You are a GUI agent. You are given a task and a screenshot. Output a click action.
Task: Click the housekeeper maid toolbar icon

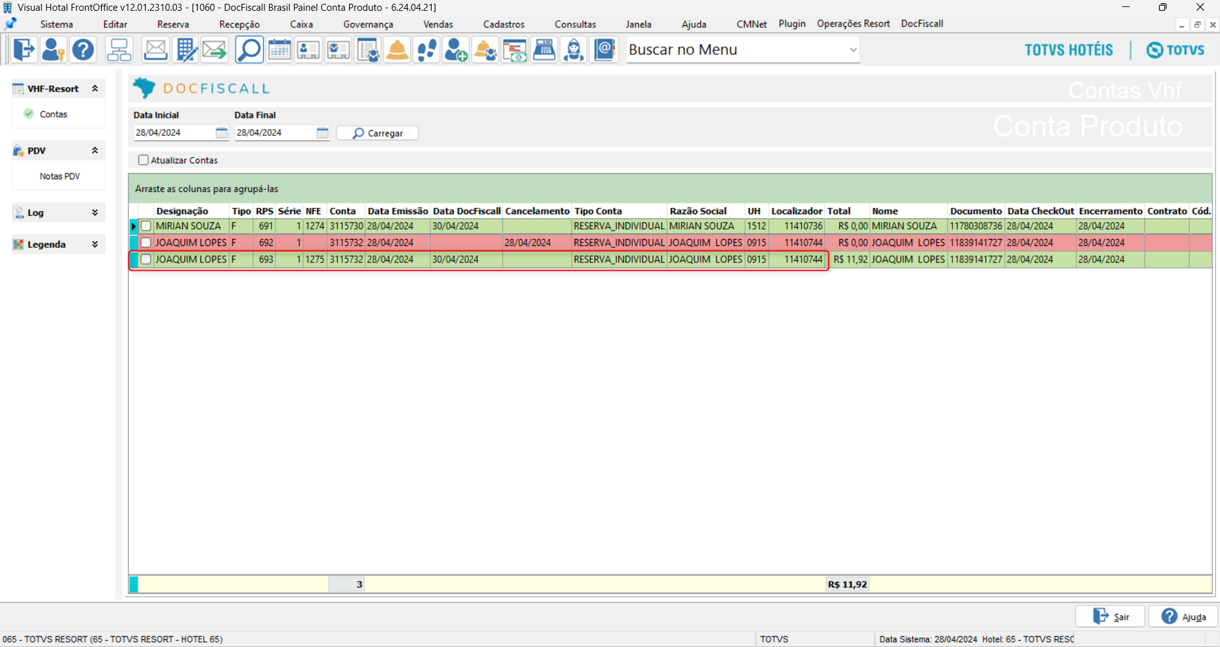point(574,50)
